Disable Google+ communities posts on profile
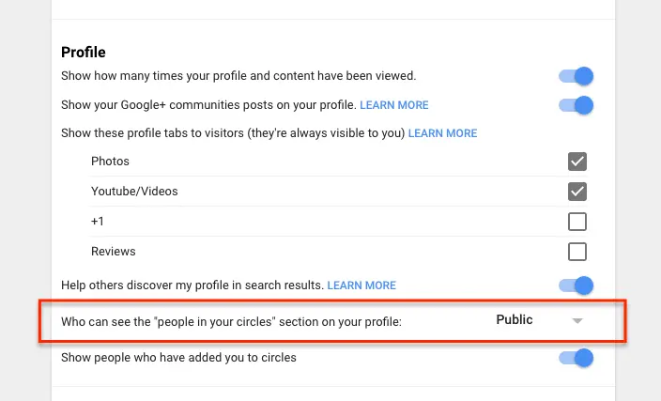The image size is (661, 401). coord(576,105)
